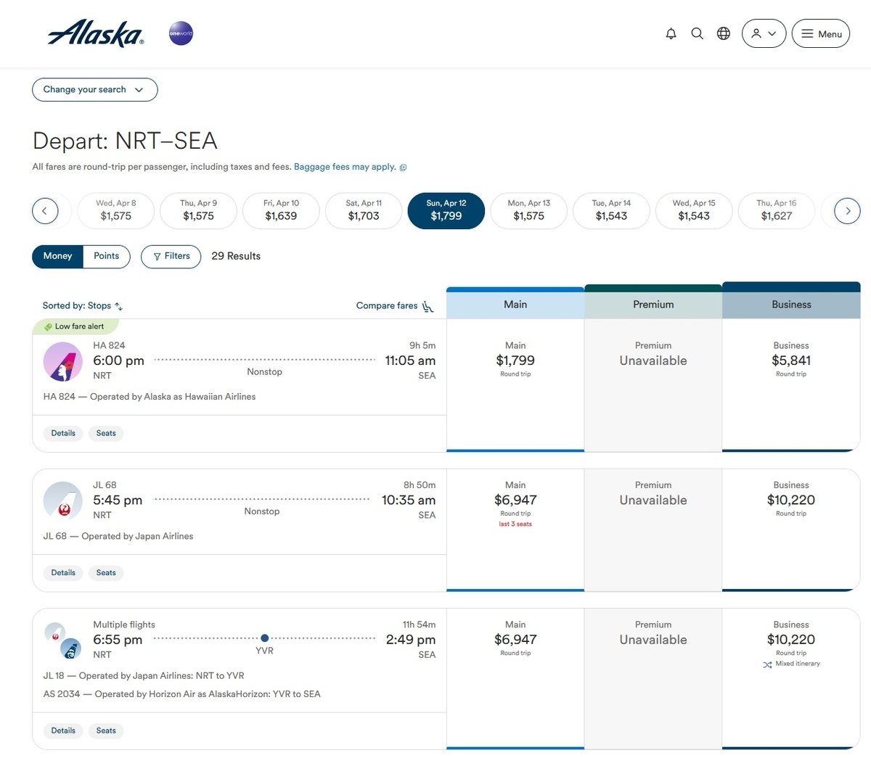871x758 pixels.
Task: Open Seats for HA 824 flight
Action: tap(106, 433)
